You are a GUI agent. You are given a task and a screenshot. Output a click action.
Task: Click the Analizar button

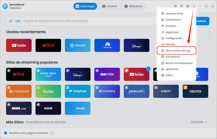tap(202, 21)
